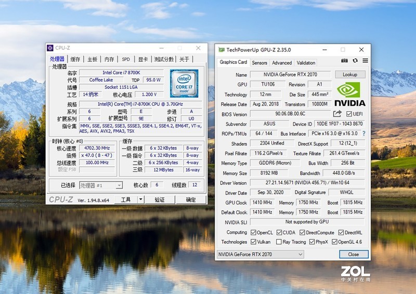
Task: Open the 处理器 #1 selection dropdown
Action: click(x=101, y=185)
